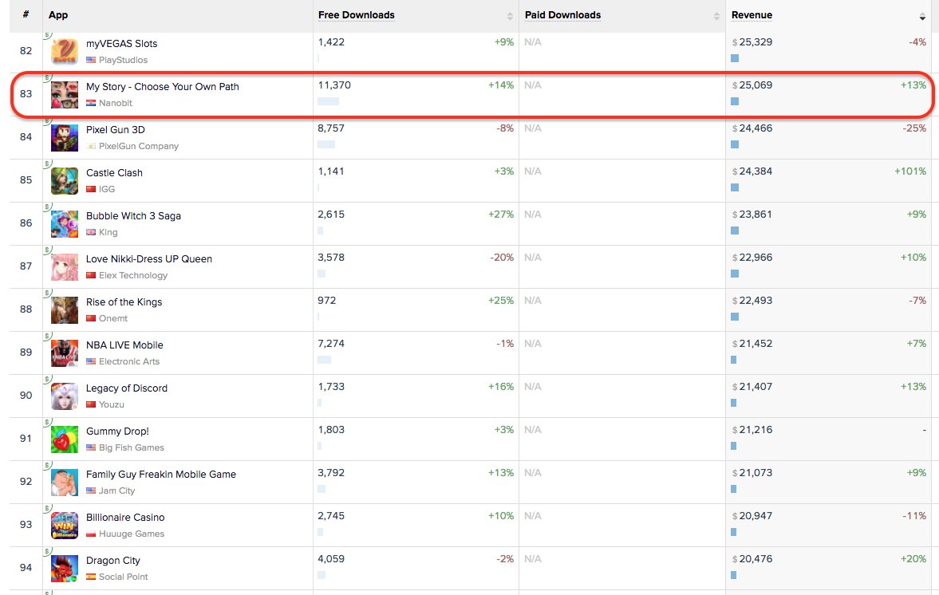The image size is (939, 595).
Task: Click Castle Clash revenue change +101%
Action: [910, 171]
